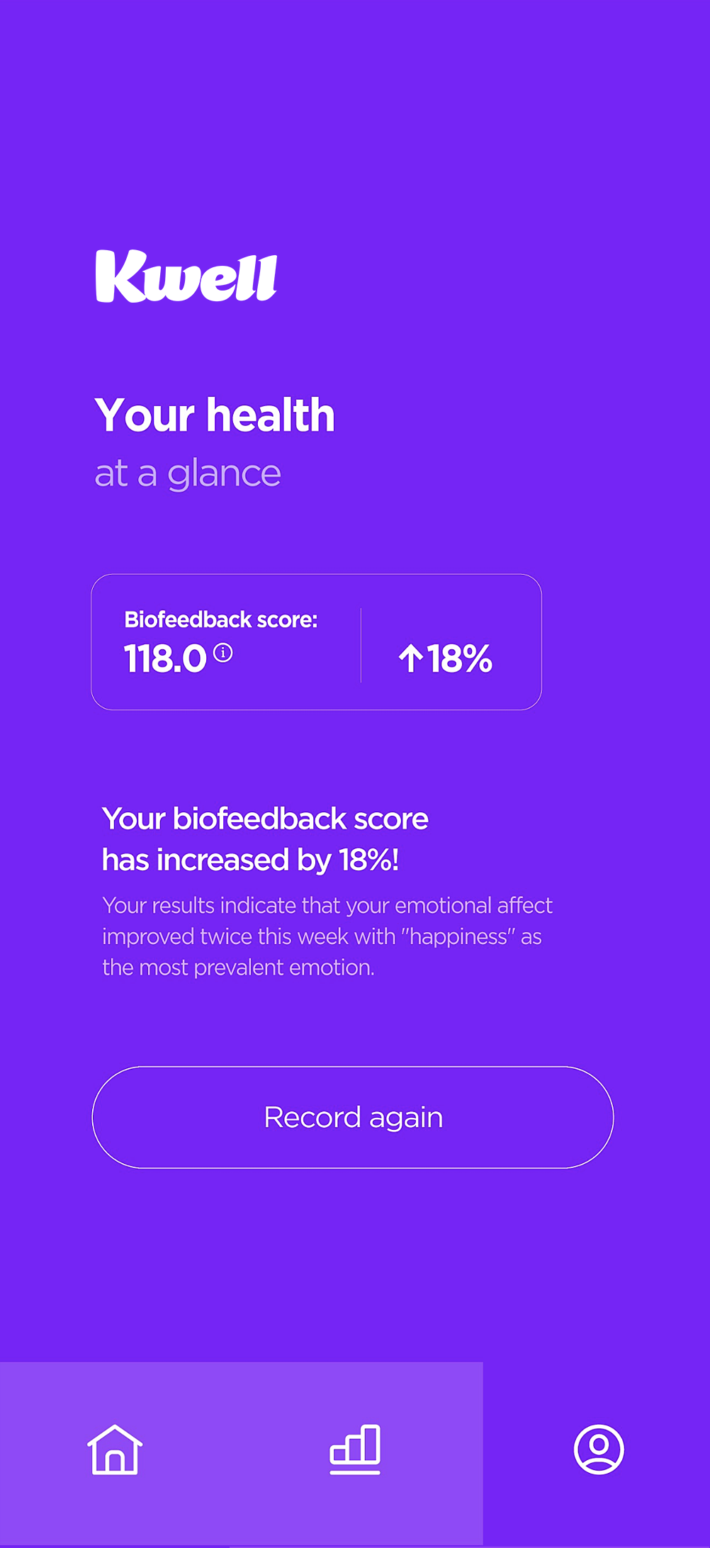
Task: Tap the Your health heading
Action: [x=215, y=415]
